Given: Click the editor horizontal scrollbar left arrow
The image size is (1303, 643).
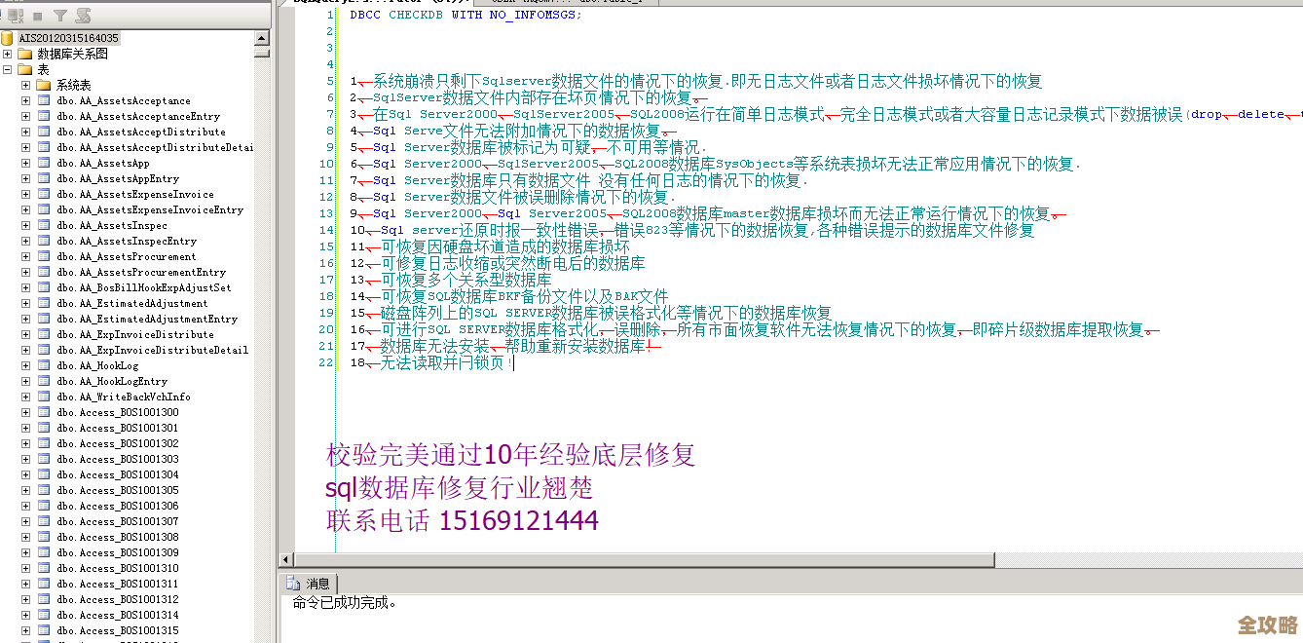Looking at the screenshot, I should [x=286, y=560].
